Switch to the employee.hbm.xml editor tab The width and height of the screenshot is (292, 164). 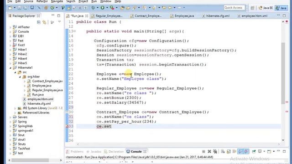[253, 16]
